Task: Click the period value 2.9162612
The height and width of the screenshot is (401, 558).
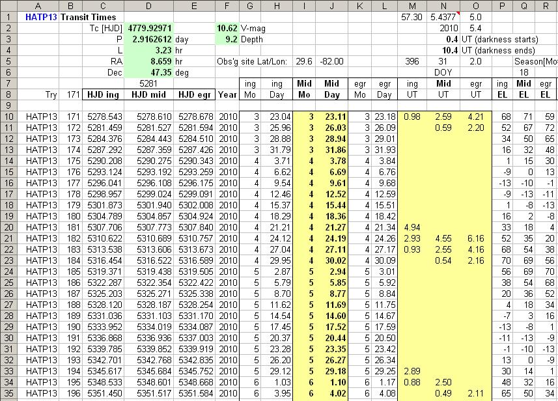Action: pyautogui.click(x=148, y=39)
